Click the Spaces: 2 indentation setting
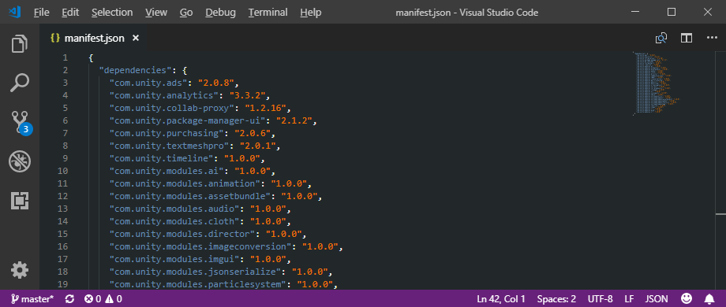Image resolution: width=726 pixels, height=307 pixels. coord(556,298)
